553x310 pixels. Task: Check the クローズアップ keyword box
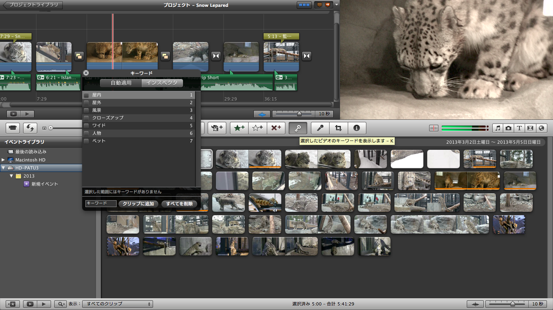[x=86, y=118]
